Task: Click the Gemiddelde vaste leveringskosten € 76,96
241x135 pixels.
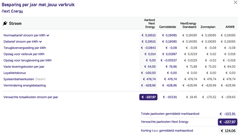Action: pyautogui.click(x=171, y=67)
